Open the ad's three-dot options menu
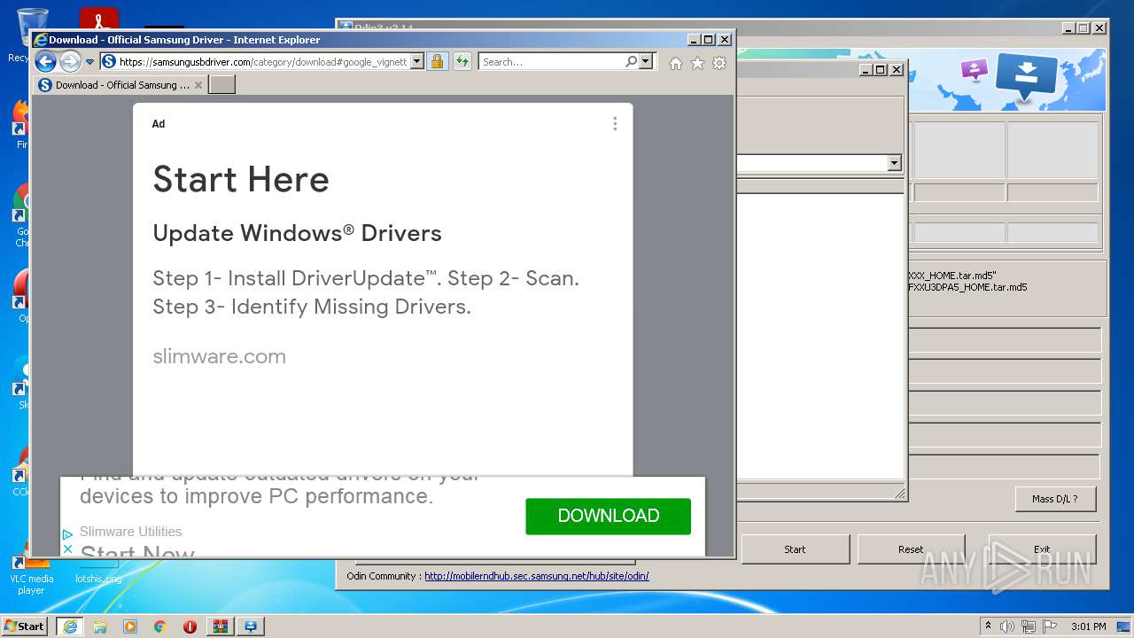The height and width of the screenshot is (638, 1134). pyautogui.click(x=615, y=124)
